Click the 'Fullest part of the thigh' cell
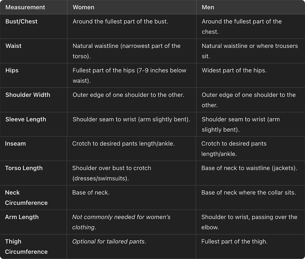 click(234, 242)
